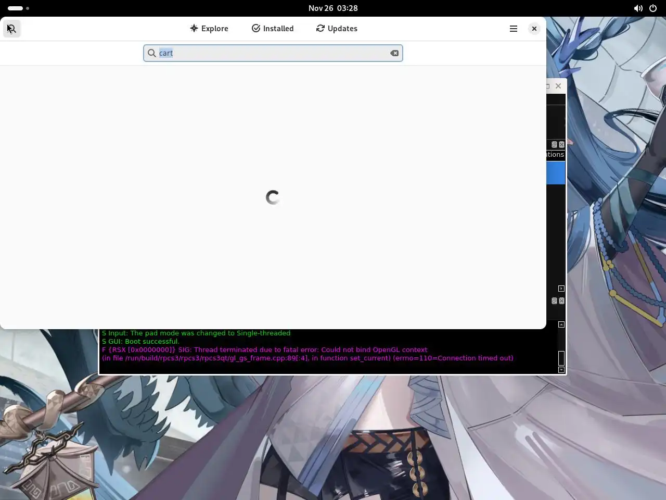Click the Explore sparkle icon
The image size is (666, 500).
click(x=194, y=28)
